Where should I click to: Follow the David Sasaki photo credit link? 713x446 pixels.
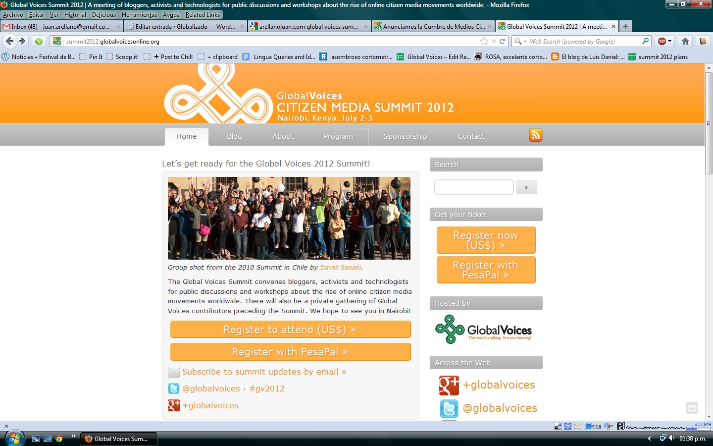(341, 267)
